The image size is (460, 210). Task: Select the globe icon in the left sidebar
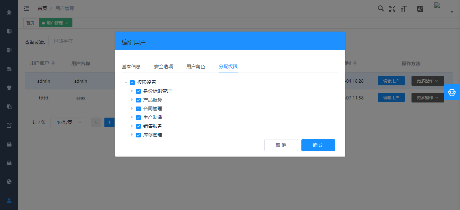(9, 182)
